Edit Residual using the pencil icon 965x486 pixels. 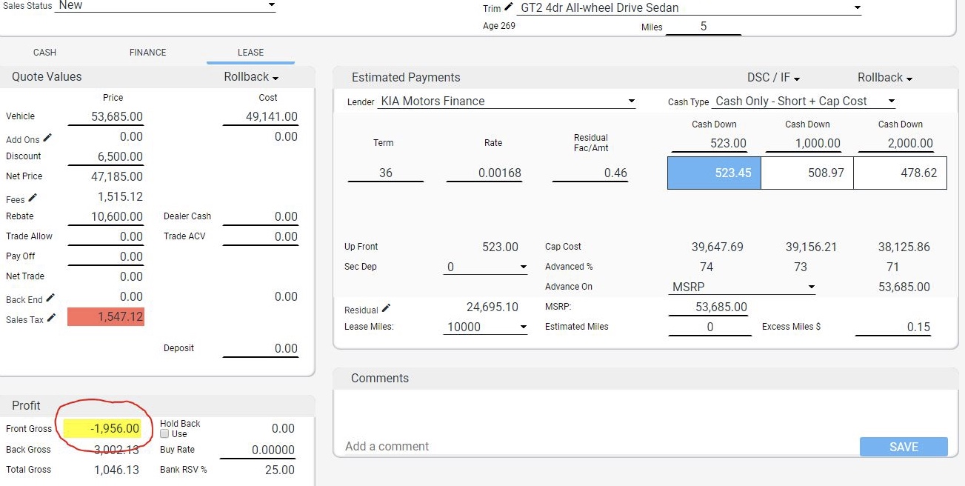pyautogui.click(x=386, y=308)
